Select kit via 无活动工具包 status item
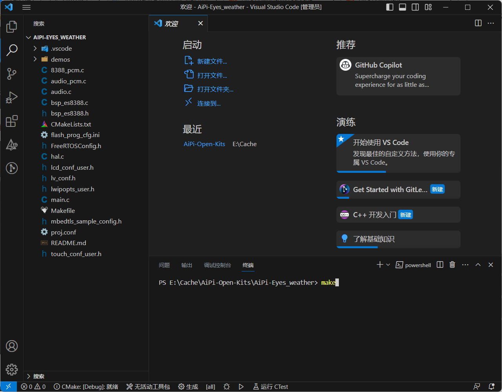 (148, 387)
